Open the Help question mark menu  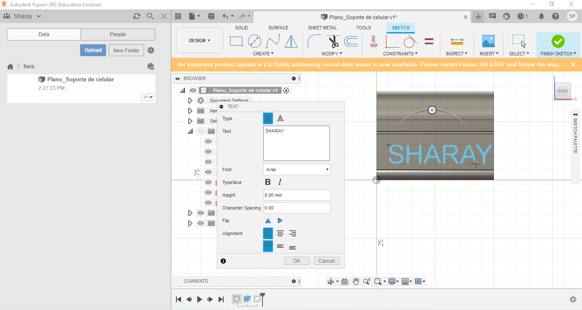556,16
